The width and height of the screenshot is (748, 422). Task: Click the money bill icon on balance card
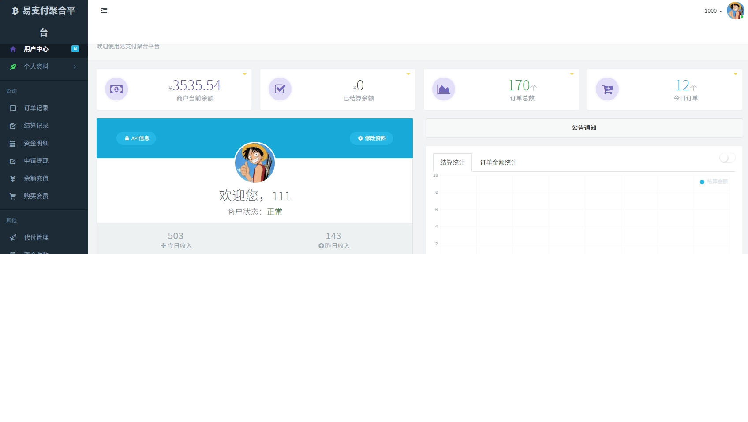116,89
